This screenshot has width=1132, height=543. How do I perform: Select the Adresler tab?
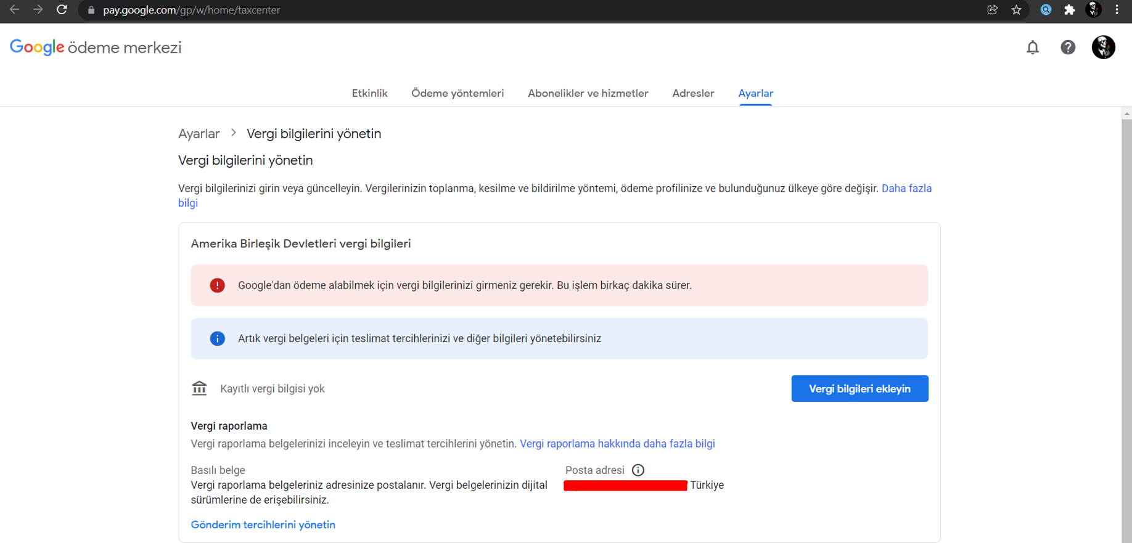(693, 93)
